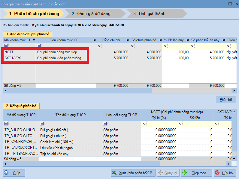Pin the Tổng chi phí column

click(127, 40)
